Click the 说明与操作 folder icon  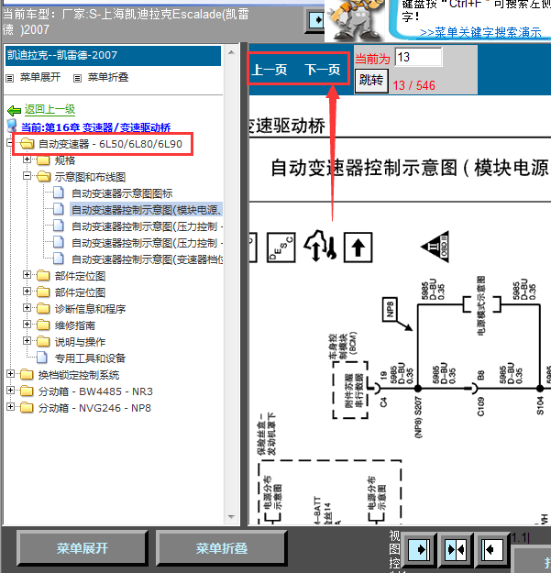43,342
